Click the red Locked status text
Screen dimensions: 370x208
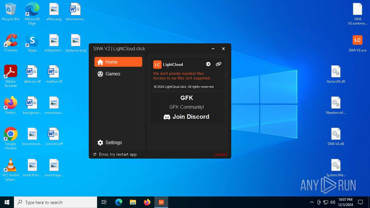click(x=220, y=154)
